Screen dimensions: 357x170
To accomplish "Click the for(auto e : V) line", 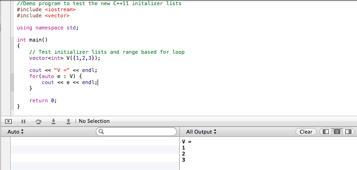I will tap(55, 77).
